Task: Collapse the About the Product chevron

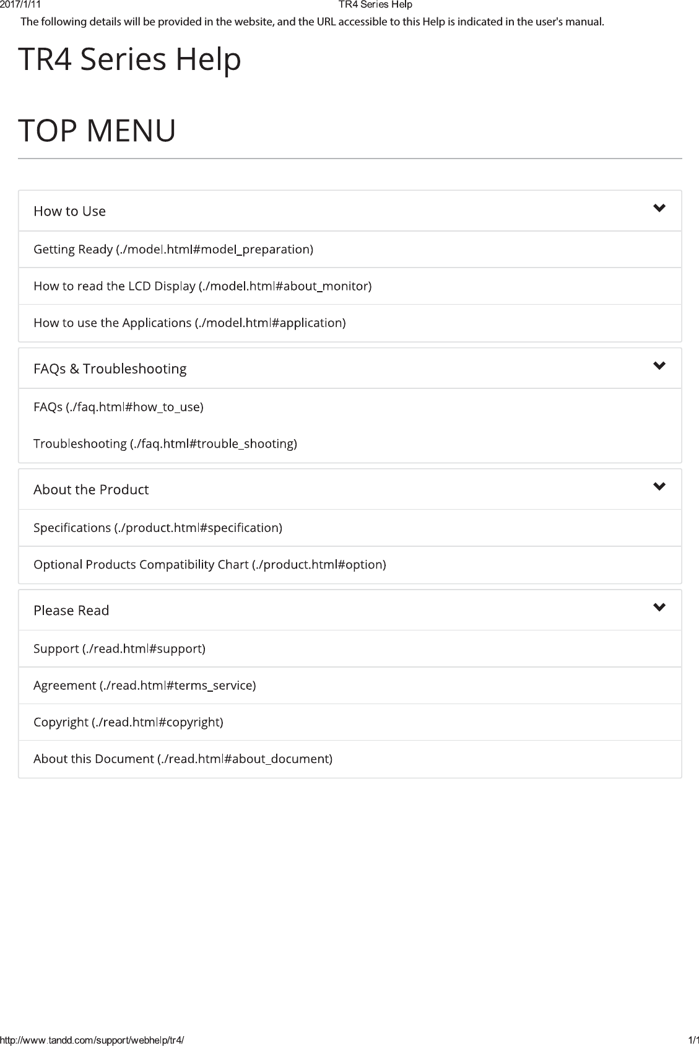Action: point(659,487)
